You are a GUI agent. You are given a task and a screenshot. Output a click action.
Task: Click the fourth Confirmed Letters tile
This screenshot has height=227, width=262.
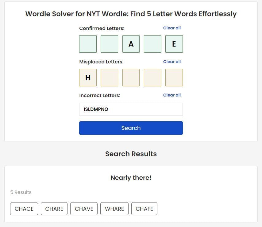(152, 44)
